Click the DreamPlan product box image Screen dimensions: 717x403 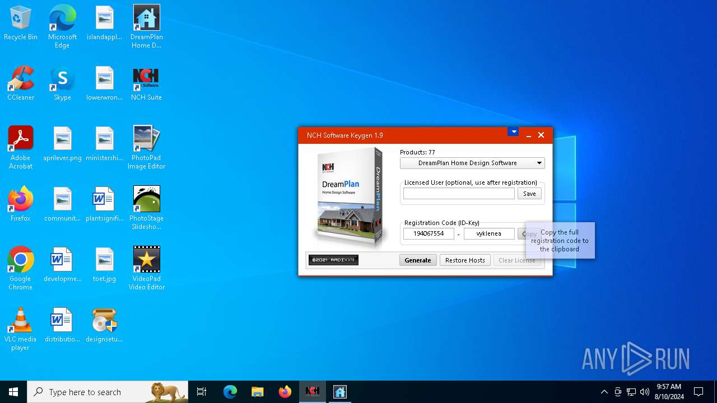pyautogui.click(x=350, y=198)
